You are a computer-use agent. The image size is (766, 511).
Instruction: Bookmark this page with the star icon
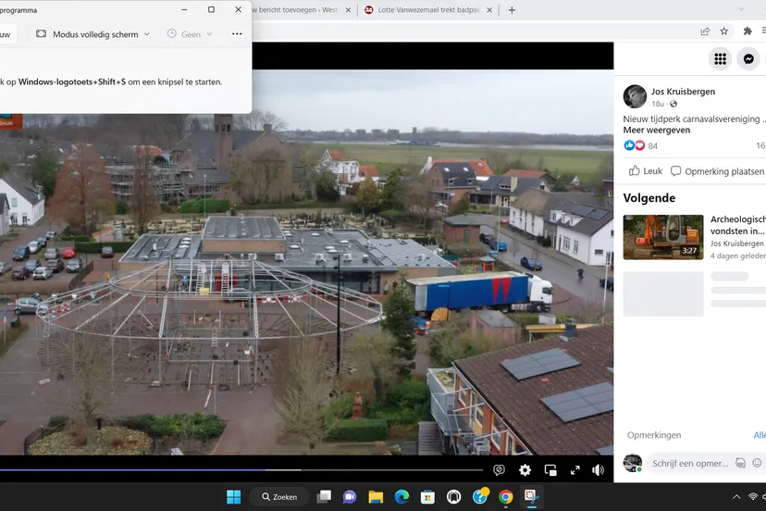point(724,31)
